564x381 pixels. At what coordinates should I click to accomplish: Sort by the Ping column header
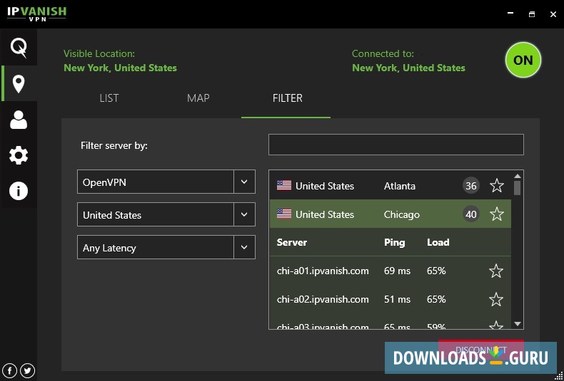pos(394,243)
